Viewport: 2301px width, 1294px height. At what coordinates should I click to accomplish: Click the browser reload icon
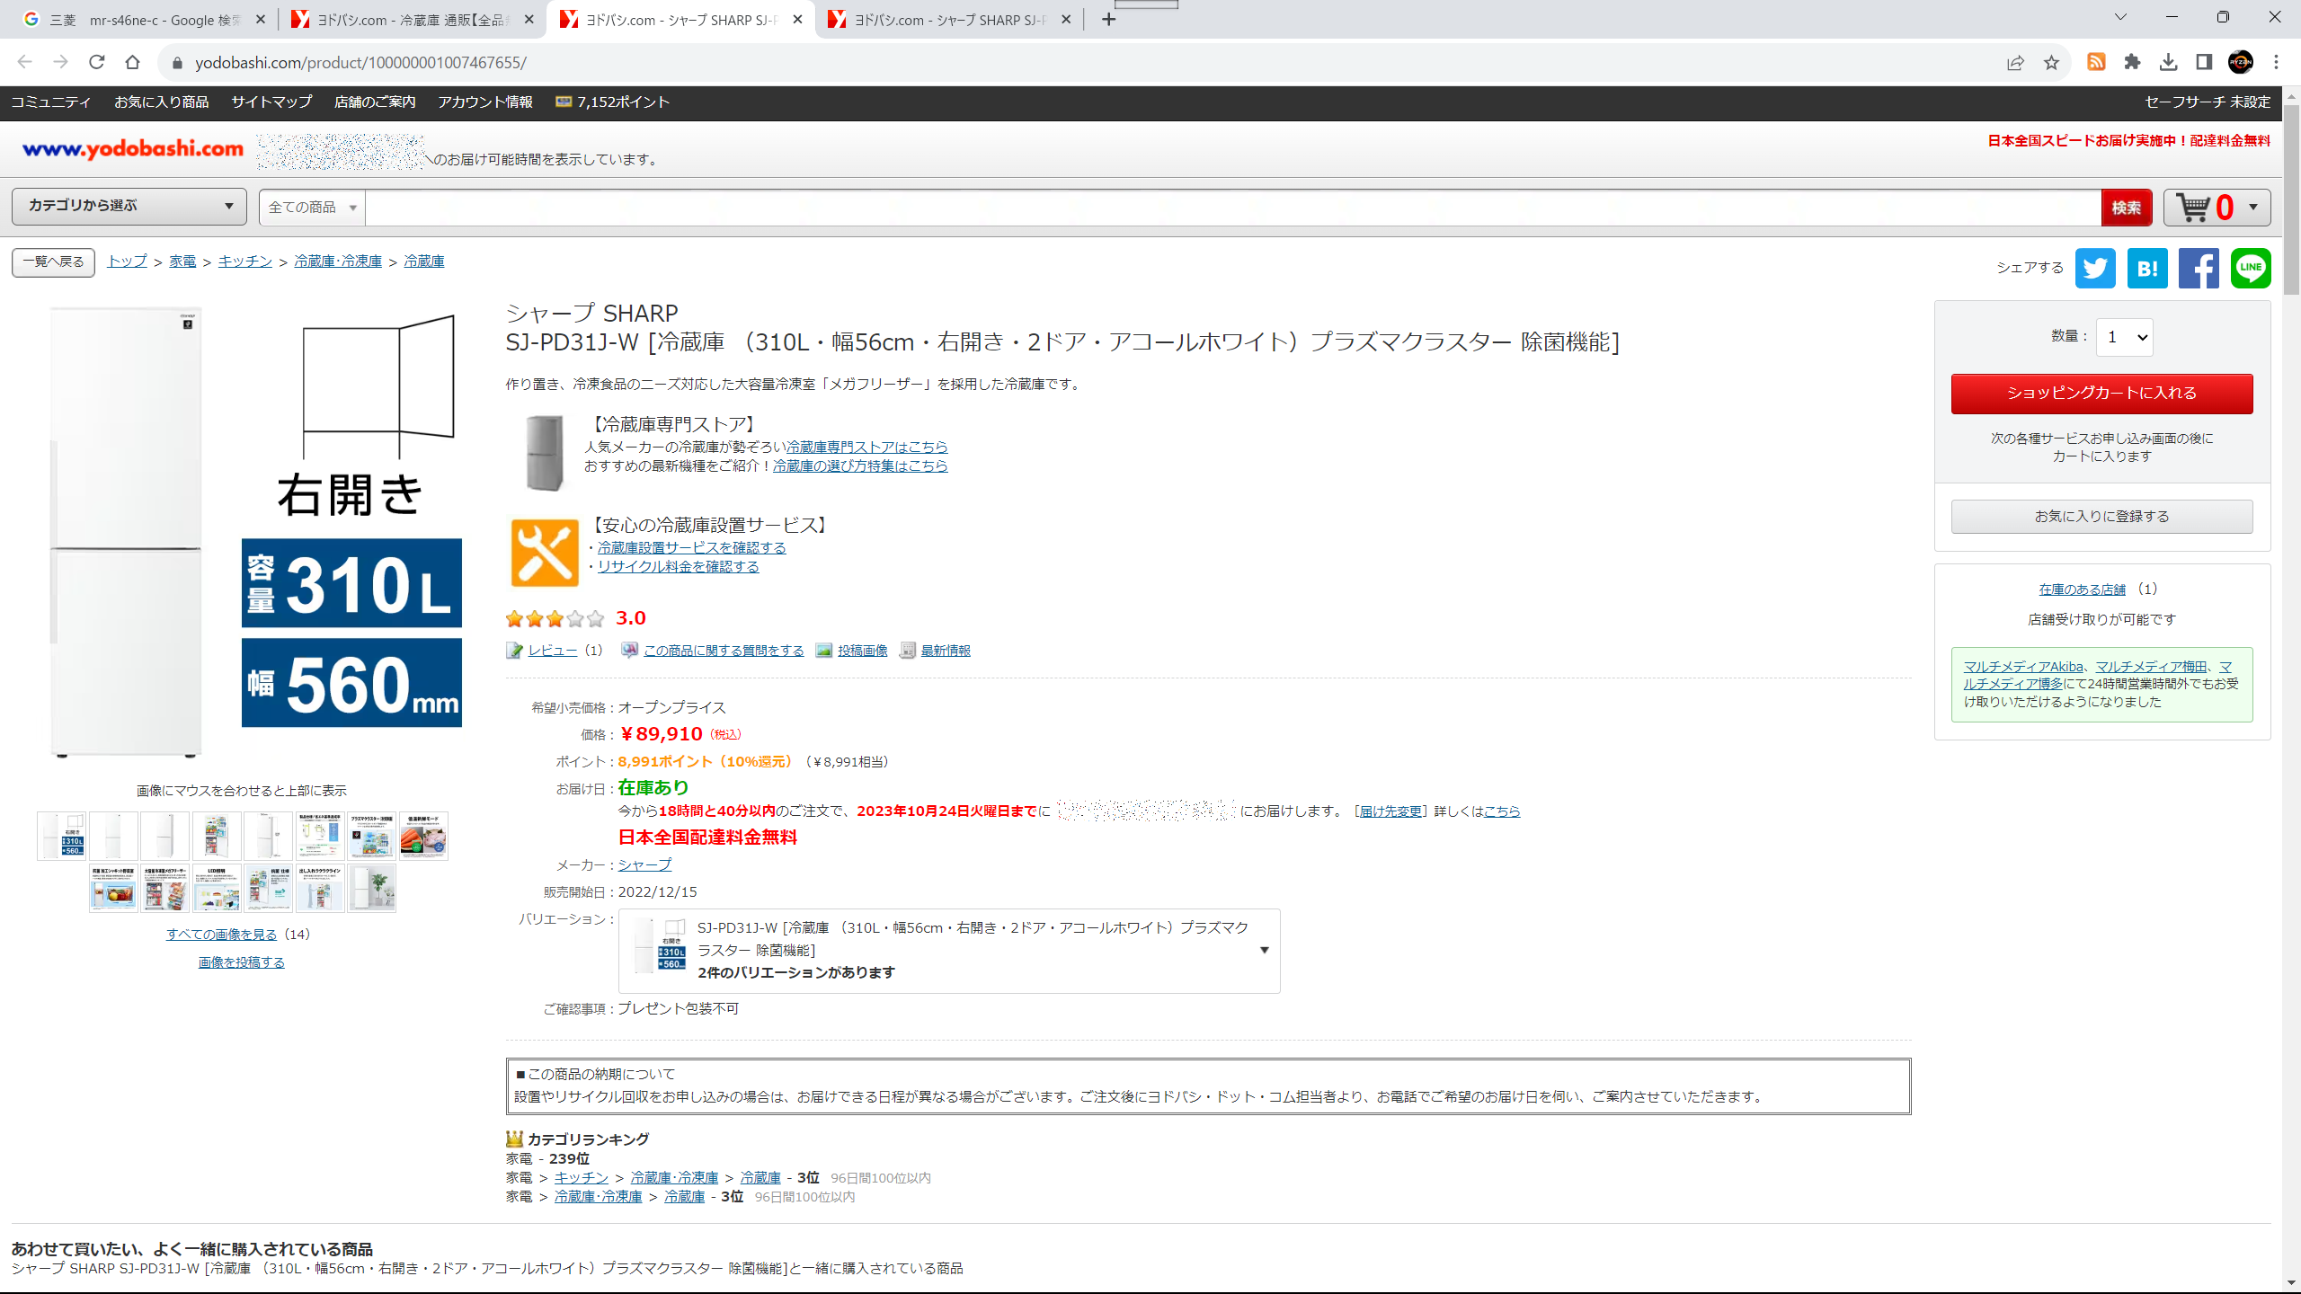[x=97, y=62]
